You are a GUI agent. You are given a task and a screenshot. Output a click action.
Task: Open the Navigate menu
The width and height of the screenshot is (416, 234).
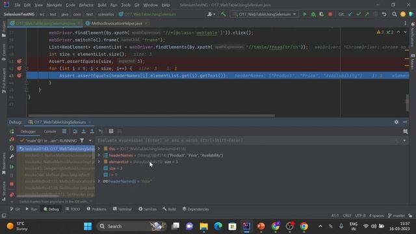(x=54, y=5)
